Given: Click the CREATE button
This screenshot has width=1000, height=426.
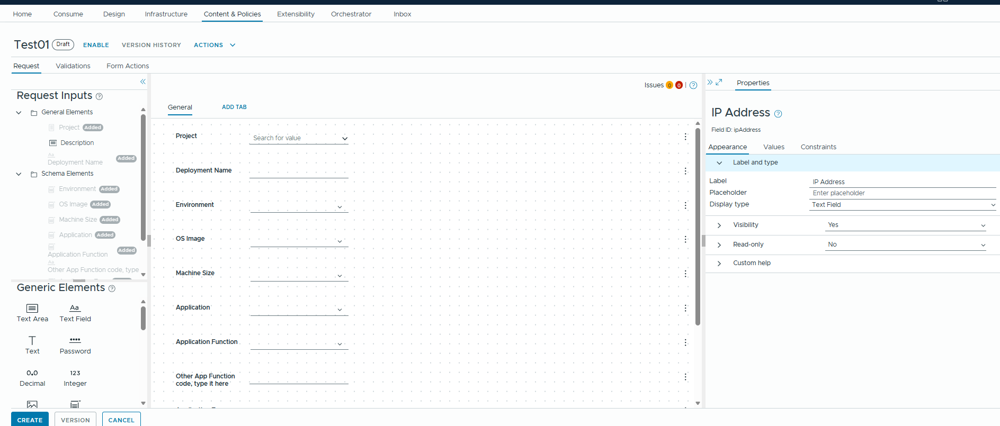Looking at the screenshot, I should click(x=30, y=420).
